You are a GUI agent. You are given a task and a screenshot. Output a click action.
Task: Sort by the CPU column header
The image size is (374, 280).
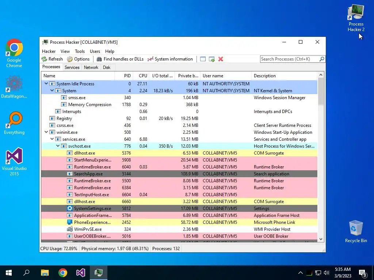point(141,76)
